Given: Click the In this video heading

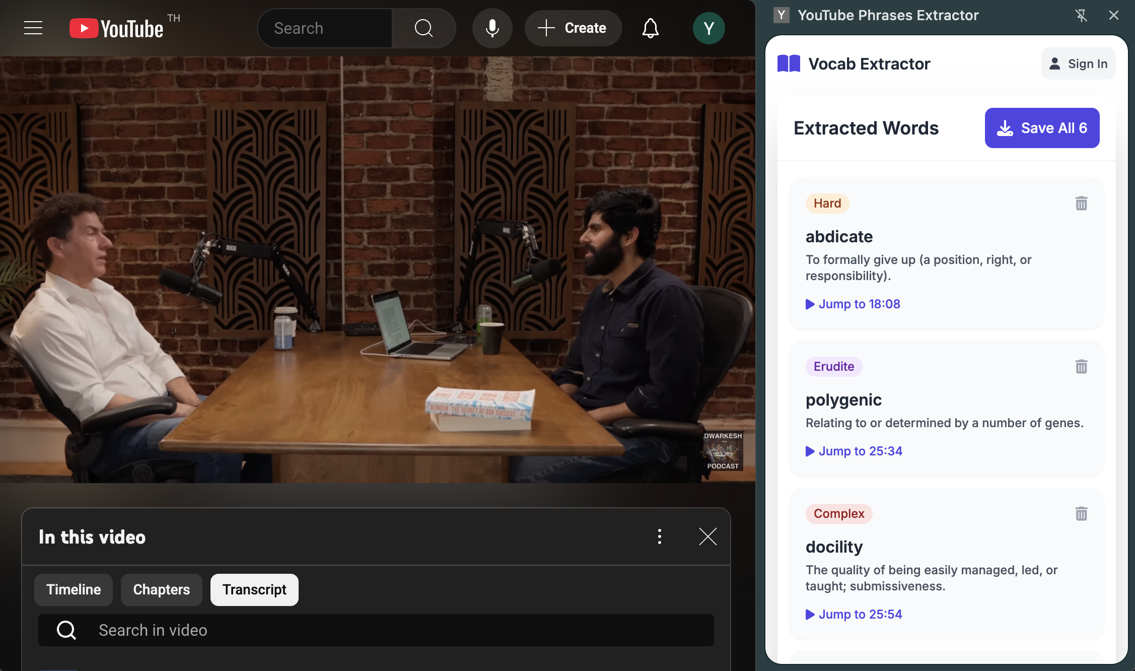Looking at the screenshot, I should [92, 537].
